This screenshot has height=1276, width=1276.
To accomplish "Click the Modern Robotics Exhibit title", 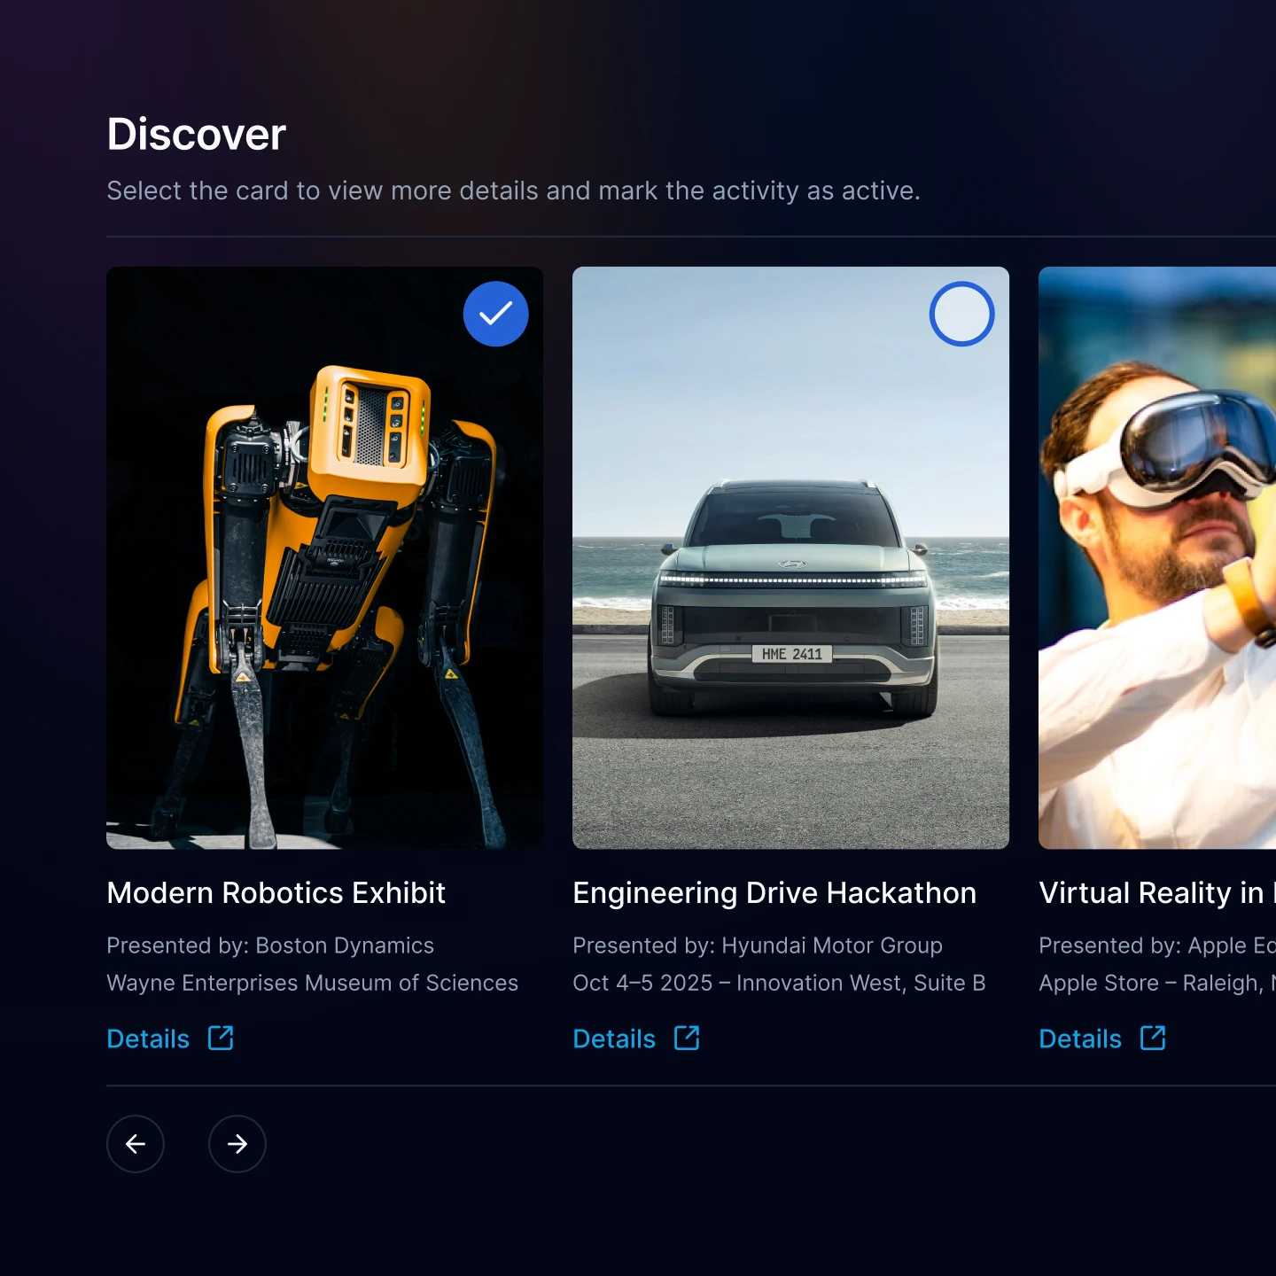I will coord(276,893).
